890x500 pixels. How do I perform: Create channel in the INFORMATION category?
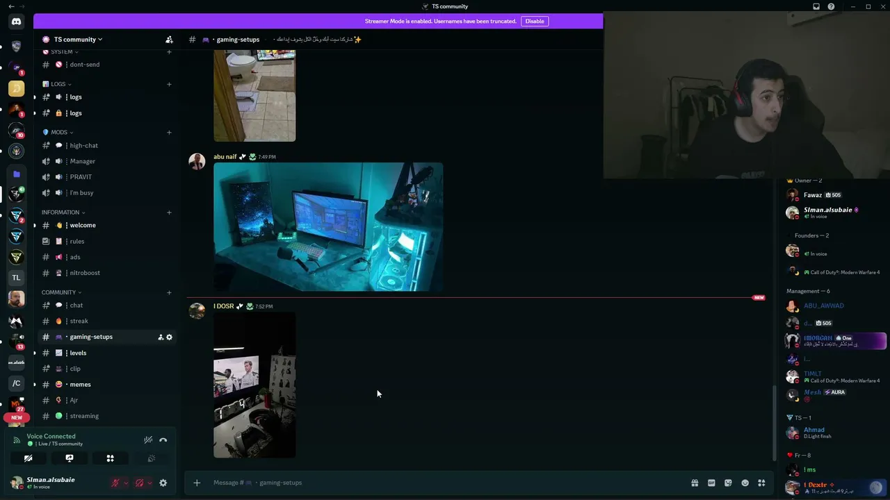coord(169,212)
